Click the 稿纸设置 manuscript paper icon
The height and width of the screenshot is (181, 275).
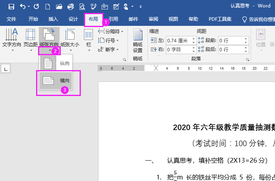coord(138,40)
